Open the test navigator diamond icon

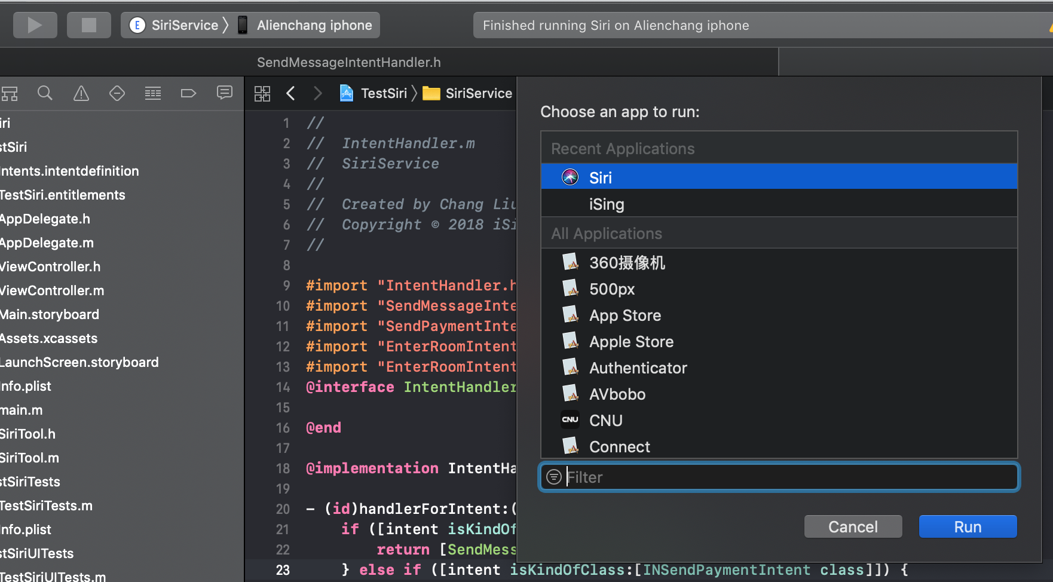click(x=117, y=93)
